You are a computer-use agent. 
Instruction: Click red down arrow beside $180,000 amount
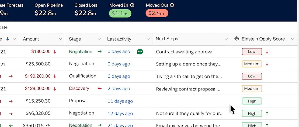point(55,52)
